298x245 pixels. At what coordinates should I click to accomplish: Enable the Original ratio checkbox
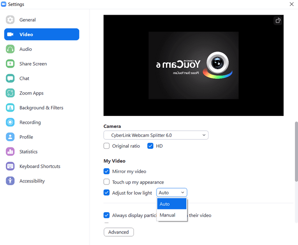(x=106, y=146)
